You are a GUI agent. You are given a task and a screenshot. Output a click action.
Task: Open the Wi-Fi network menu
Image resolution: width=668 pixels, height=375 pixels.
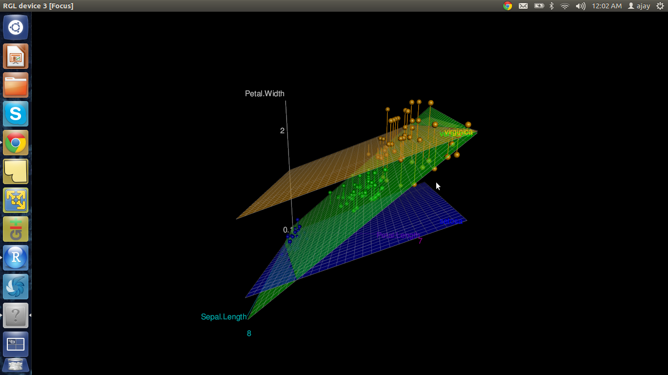click(565, 6)
